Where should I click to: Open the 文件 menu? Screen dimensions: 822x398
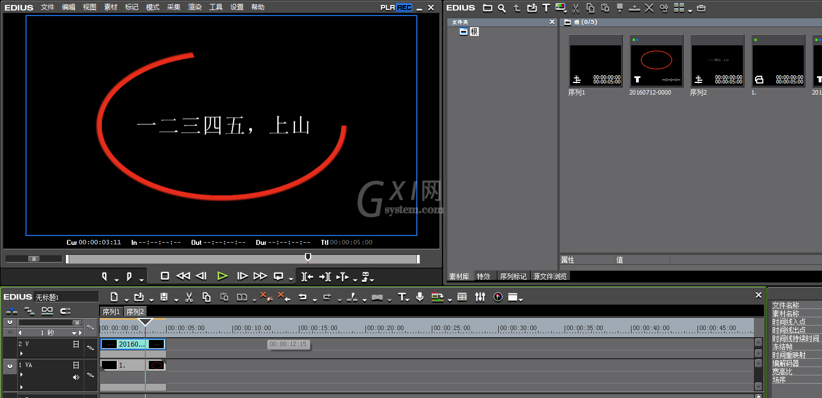pyautogui.click(x=48, y=7)
